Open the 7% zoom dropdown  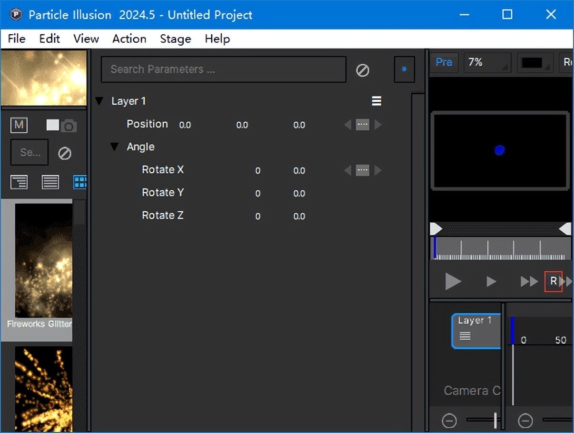pos(487,62)
